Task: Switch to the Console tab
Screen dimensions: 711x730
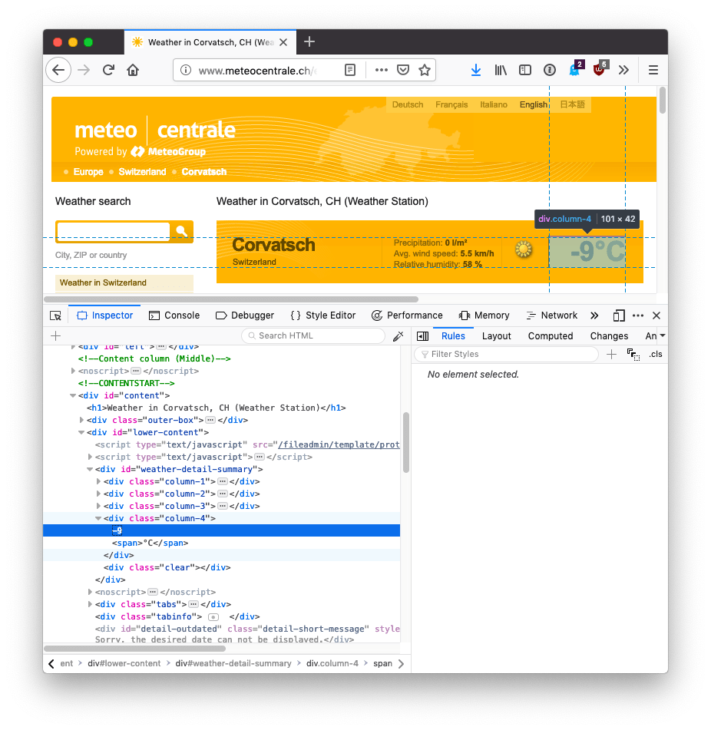Action: tap(174, 315)
